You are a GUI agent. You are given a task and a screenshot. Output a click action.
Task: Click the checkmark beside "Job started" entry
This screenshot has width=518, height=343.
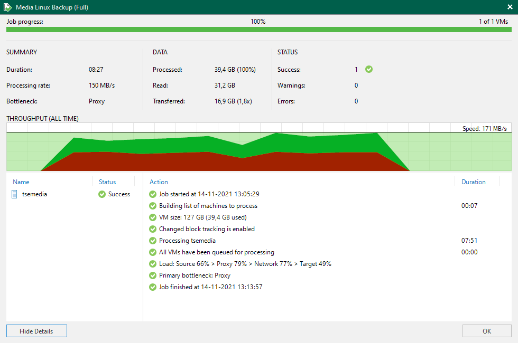(x=153, y=194)
